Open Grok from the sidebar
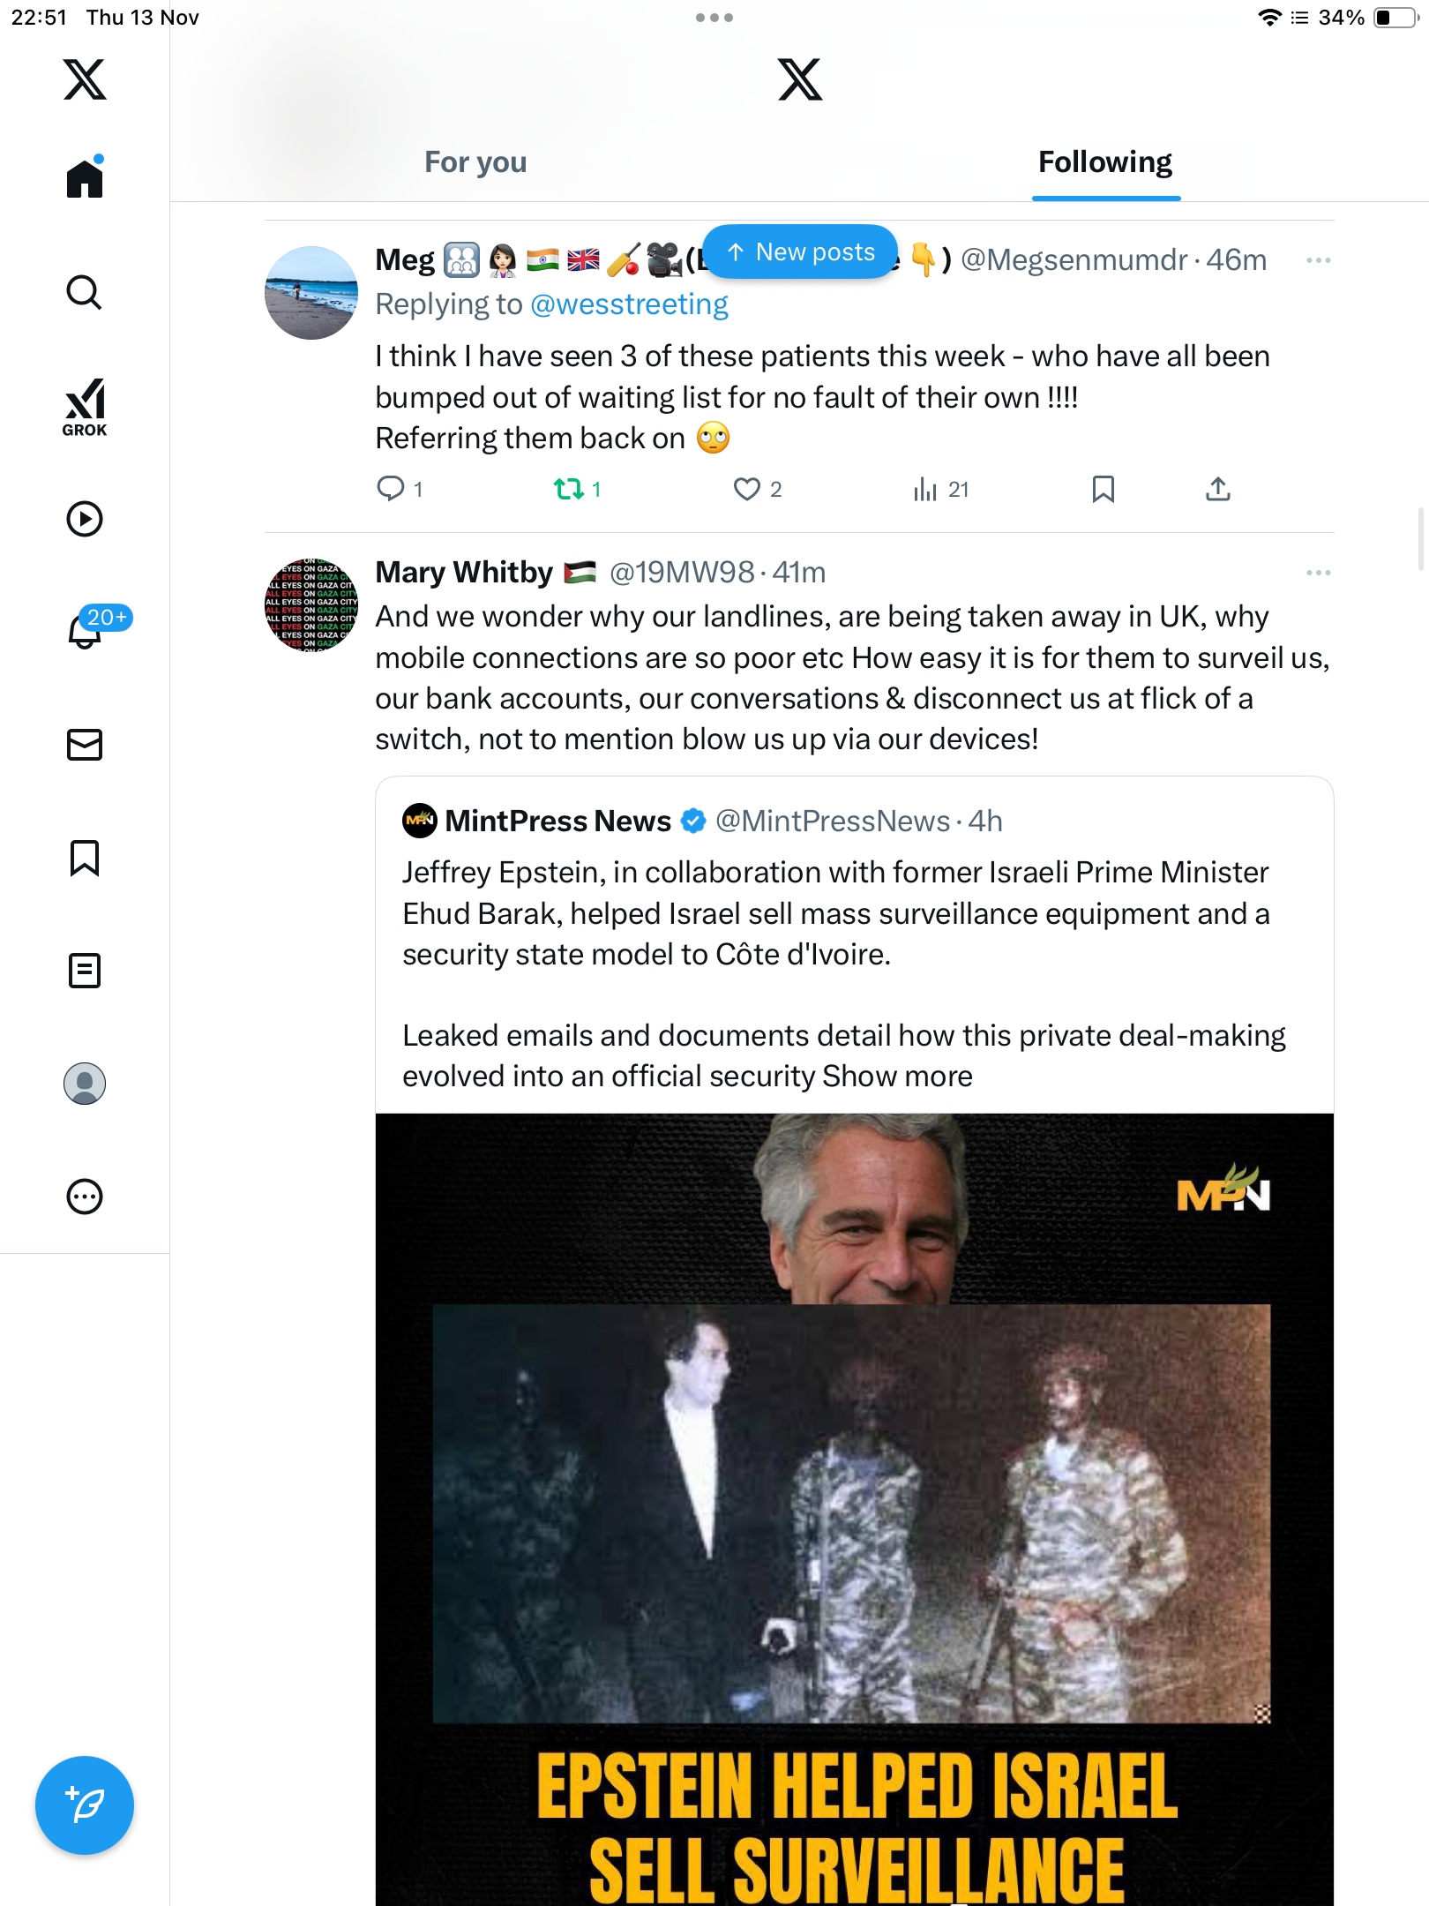Image resolution: width=1429 pixels, height=1906 pixels. pyautogui.click(x=85, y=407)
